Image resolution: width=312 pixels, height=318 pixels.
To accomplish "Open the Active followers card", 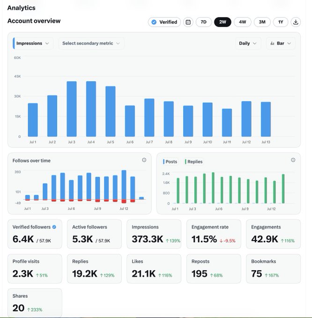I will tap(94, 234).
